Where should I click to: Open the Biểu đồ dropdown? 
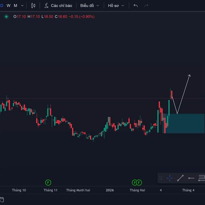click(x=90, y=5)
